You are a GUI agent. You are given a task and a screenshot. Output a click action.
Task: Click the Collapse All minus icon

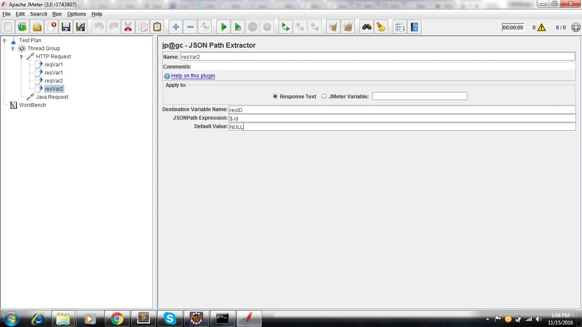coord(190,27)
